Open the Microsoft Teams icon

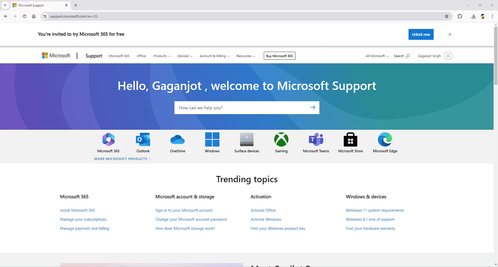coord(316,139)
